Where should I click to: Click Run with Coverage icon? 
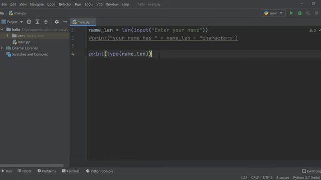(308, 13)
